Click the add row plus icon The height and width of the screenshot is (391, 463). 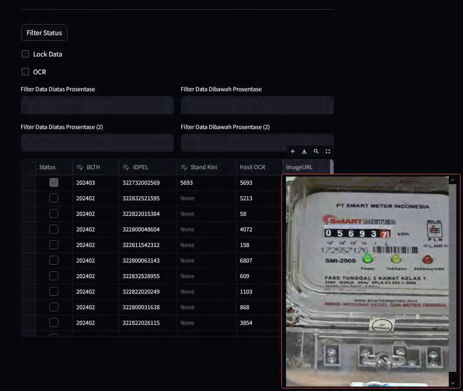point(293,152)
